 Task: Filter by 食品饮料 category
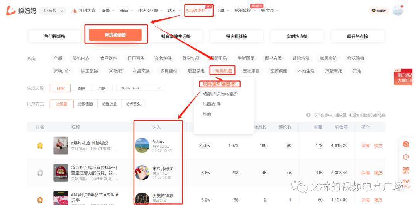108,58
